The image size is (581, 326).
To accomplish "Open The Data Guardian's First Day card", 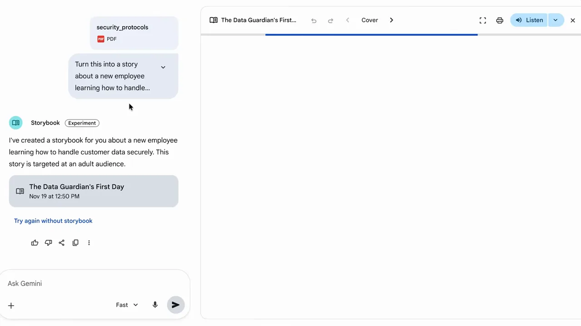I will 94,191.
